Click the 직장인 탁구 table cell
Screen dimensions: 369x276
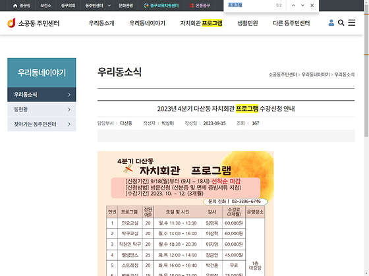[x=130, y=244]
